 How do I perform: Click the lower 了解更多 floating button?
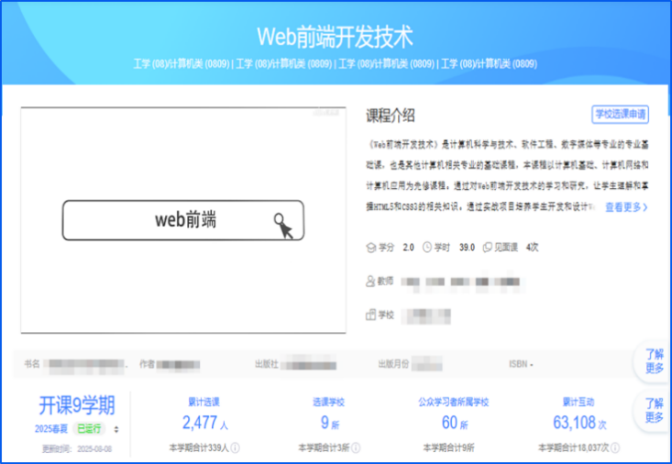tap(654, 410)
